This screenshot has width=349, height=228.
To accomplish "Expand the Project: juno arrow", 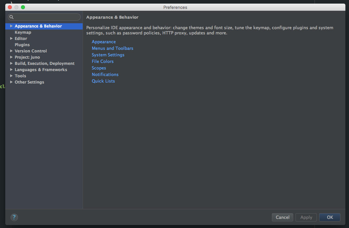I will [11, 57].
